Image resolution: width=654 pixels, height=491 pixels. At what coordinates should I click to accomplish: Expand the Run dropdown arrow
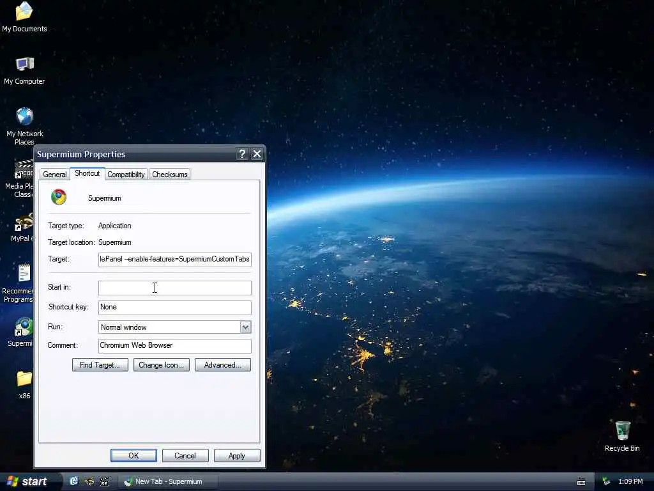click(x=246, y=327)
